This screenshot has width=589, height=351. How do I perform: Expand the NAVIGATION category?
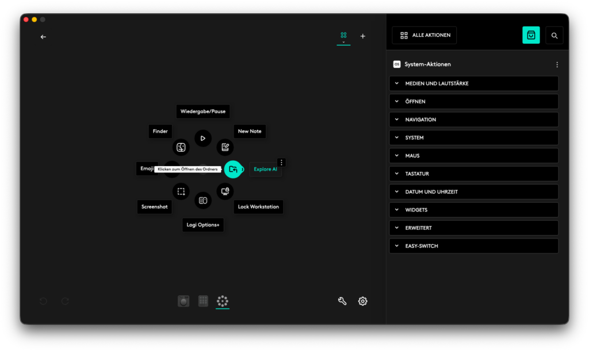(473, 119)
